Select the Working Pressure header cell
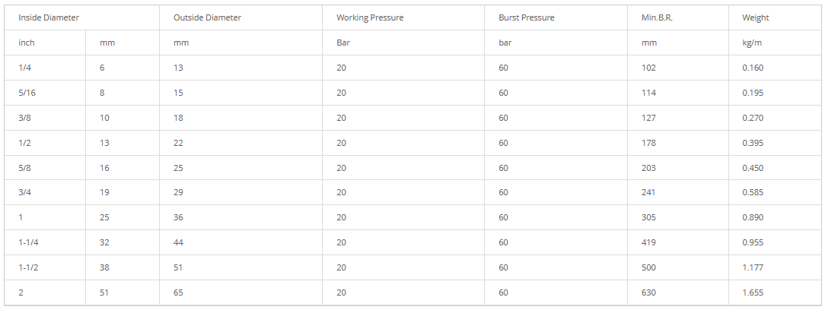825x313 pixels. pyautogui.click(x=369, y=17)
